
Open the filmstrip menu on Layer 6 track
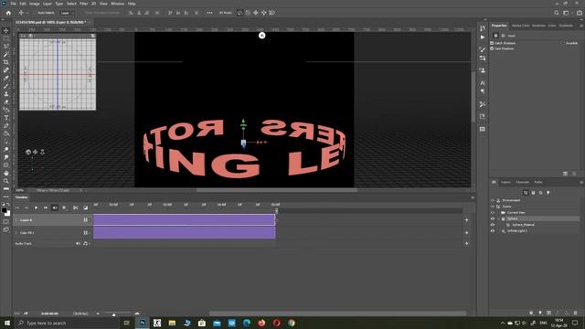click(x=85, y=220)
